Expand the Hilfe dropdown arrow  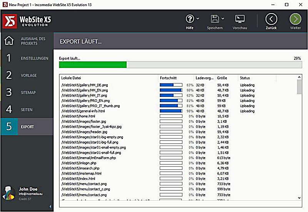[198, 19]
